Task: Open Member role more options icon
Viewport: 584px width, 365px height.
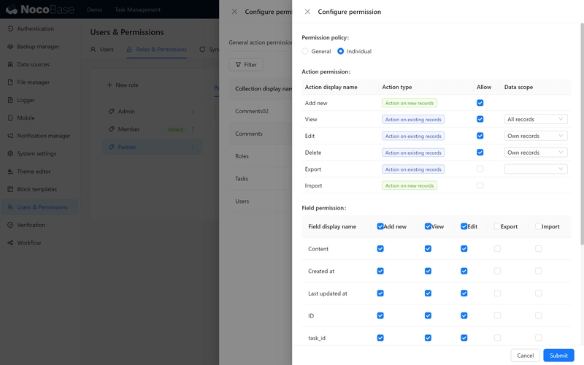Action: 193,129
